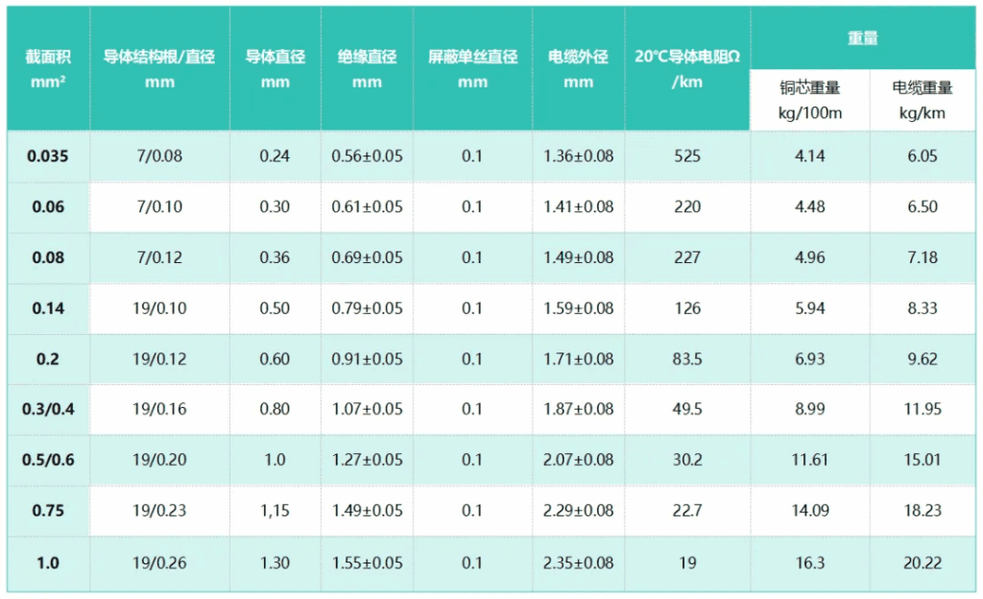
Task: Click the merged 重量 header cell
Action: (862, 38)
